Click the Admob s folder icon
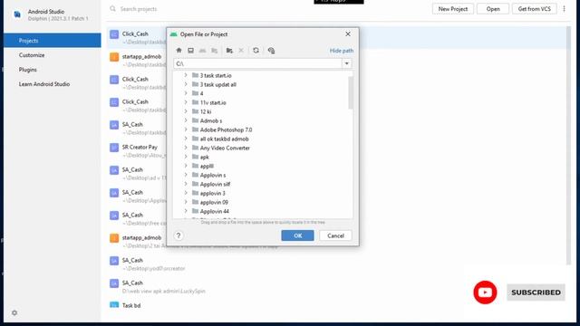 click(x=196, y=120)
